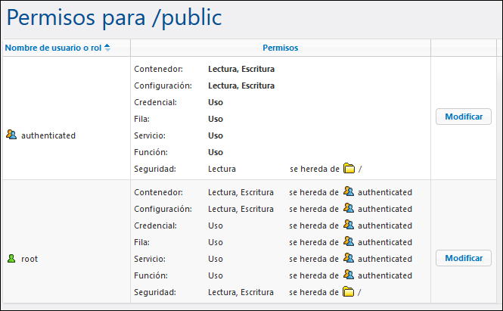
Task: Select the authenticated role name
Action: (48, 135)
